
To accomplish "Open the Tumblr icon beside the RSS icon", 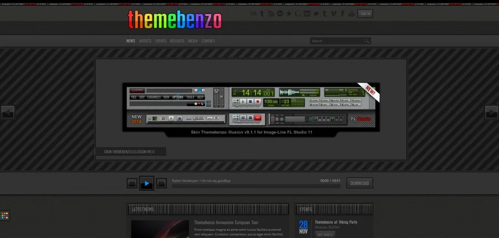I will 262,14.
